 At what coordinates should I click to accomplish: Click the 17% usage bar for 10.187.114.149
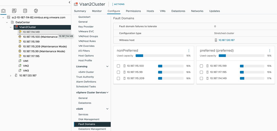(252, 78)
